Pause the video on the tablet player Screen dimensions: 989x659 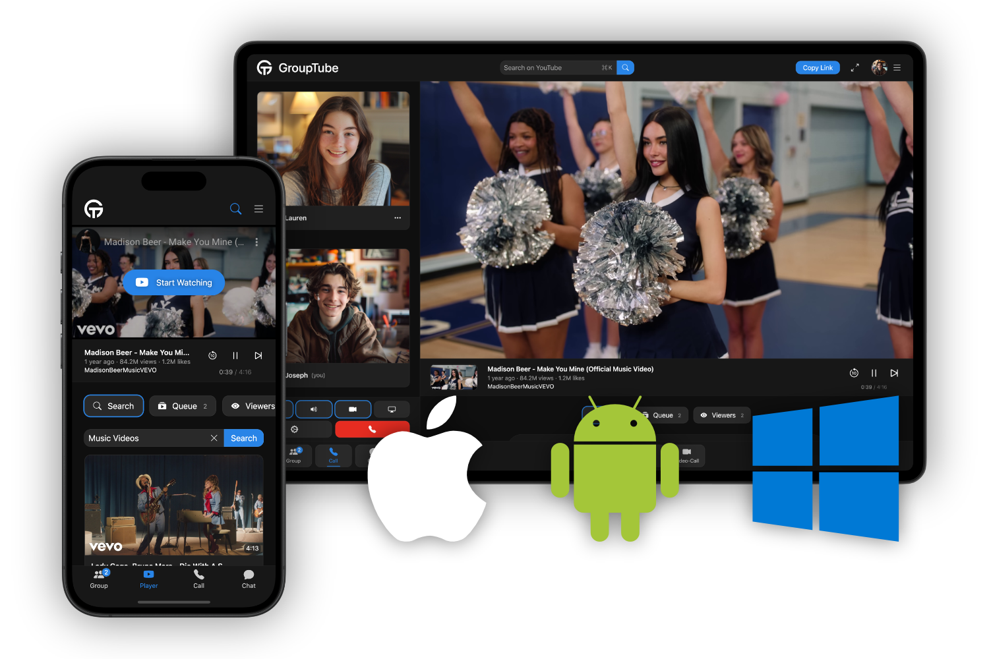point(874,373)
